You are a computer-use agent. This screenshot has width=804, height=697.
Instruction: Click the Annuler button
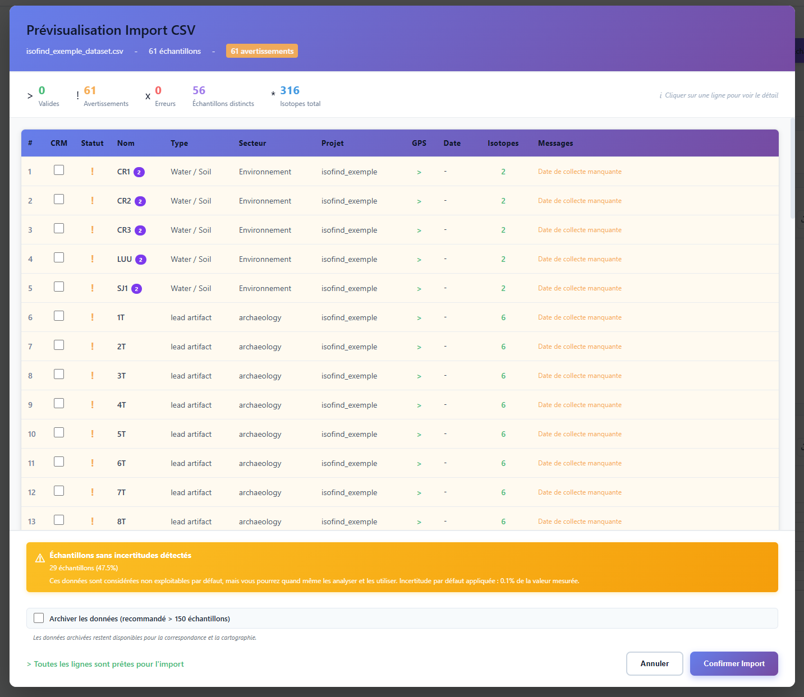tap(654, 663)
